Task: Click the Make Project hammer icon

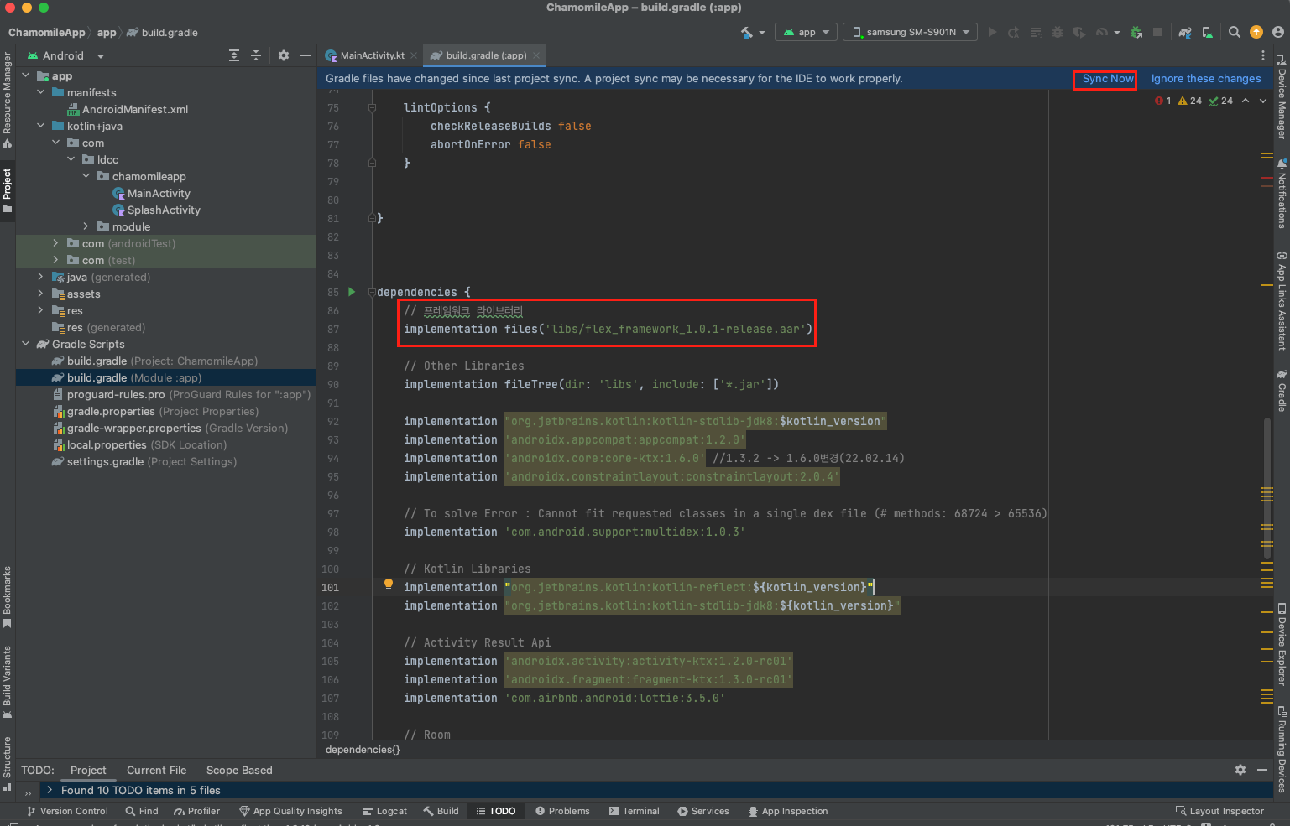Action: (x=746, y=32)
